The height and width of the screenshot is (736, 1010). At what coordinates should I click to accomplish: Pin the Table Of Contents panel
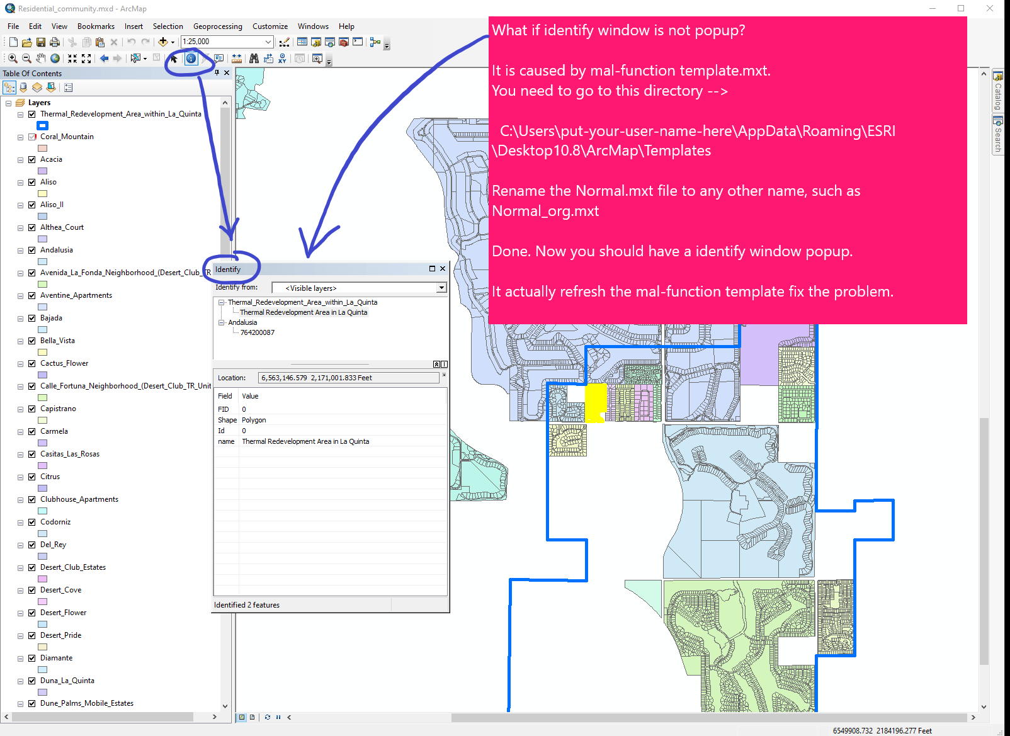pos(217,72)
